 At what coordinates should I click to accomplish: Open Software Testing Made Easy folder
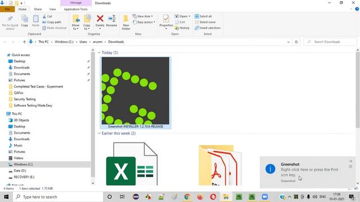point(33,105)
